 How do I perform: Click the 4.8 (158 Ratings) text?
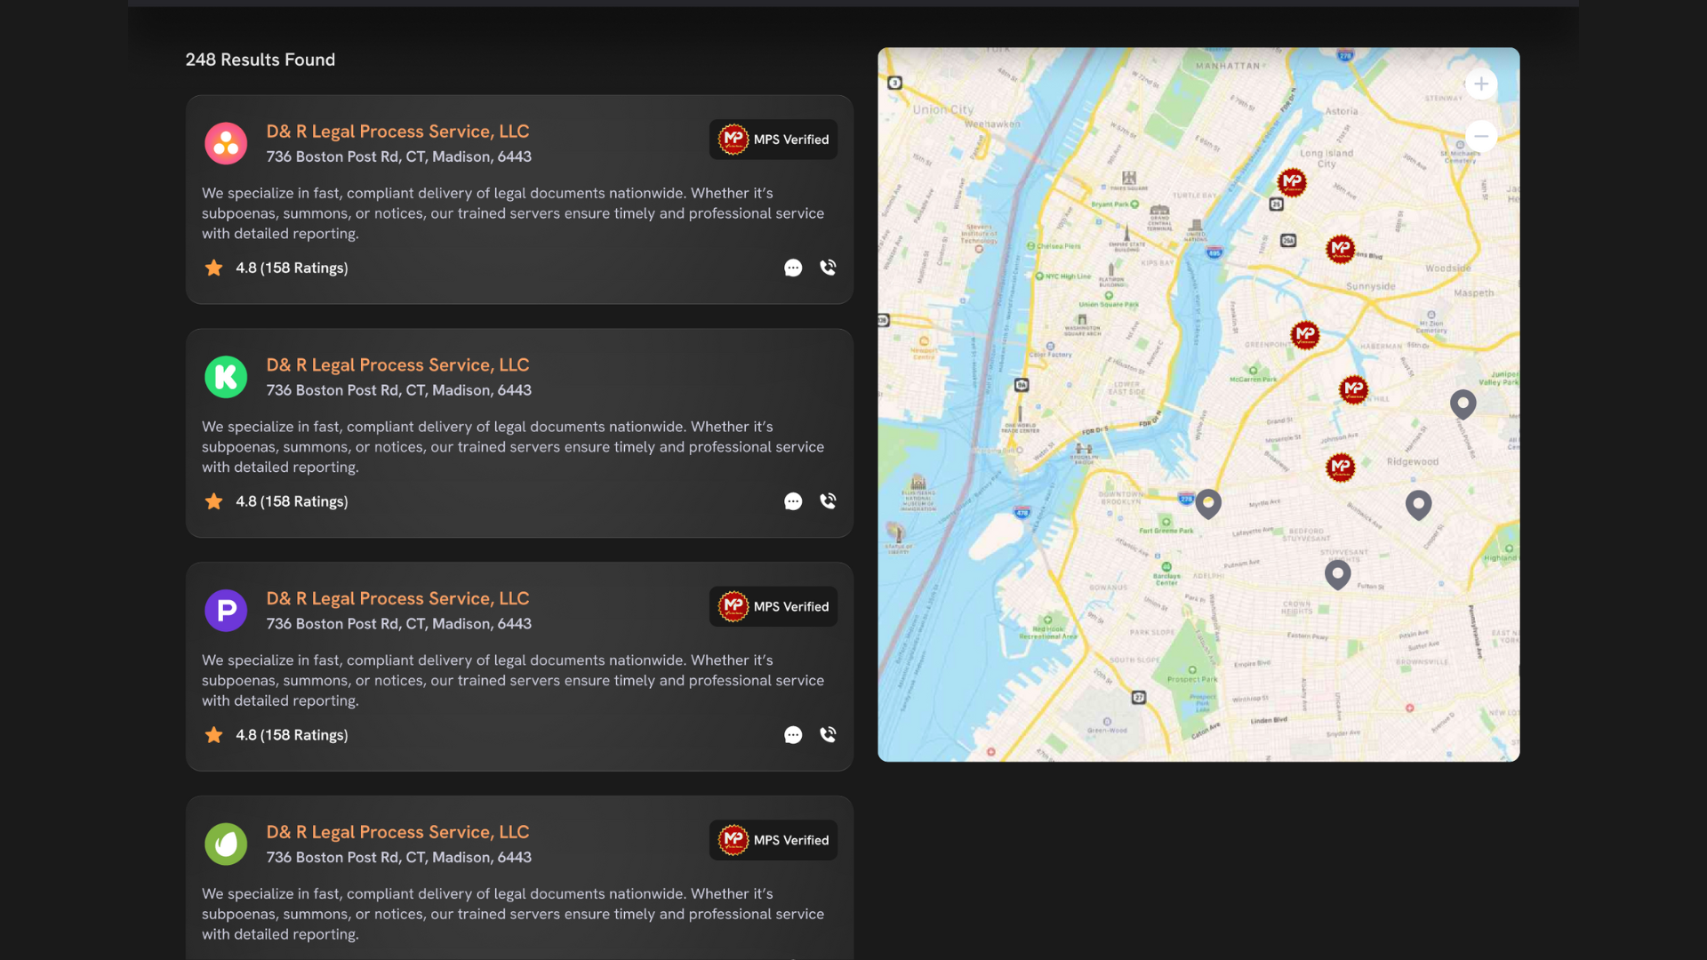(292, 268)
